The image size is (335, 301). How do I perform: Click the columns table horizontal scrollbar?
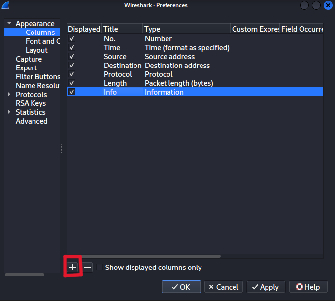(x=144, y=256)
